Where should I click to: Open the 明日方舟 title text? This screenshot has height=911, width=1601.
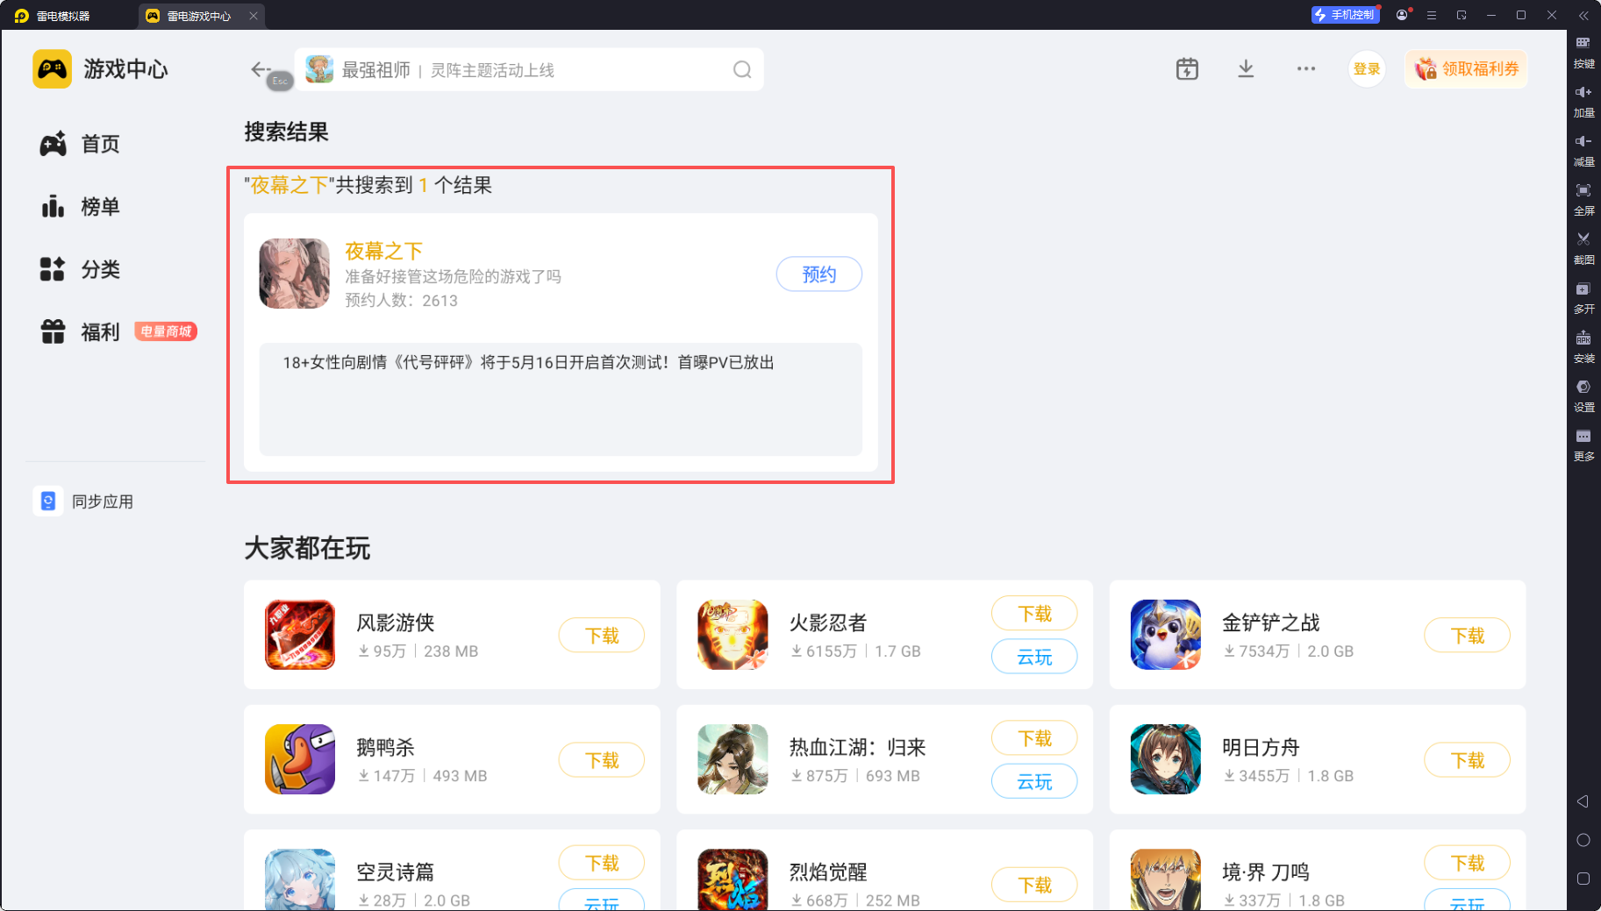(1261, 747)
